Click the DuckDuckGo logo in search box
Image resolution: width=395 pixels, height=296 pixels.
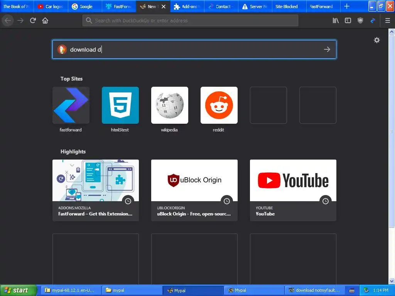62,49
